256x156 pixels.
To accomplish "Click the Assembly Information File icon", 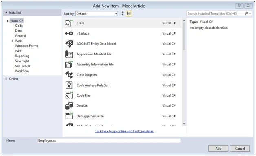I will (69, 65).
